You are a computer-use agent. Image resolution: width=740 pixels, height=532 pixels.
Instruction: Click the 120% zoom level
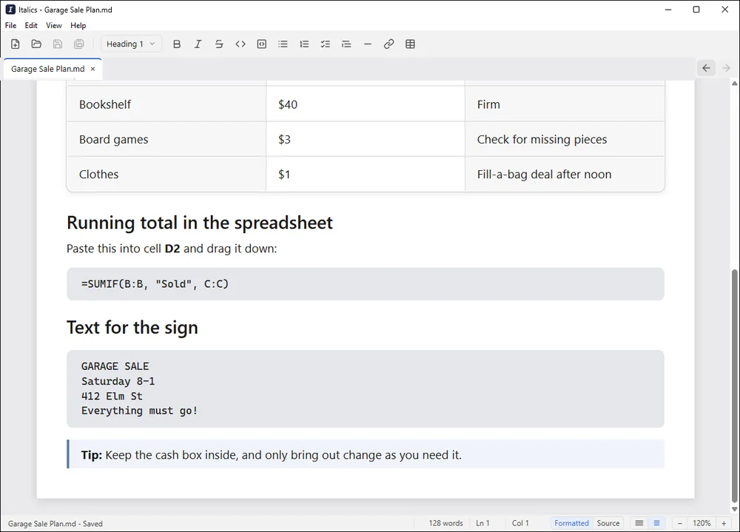point(702,523)
